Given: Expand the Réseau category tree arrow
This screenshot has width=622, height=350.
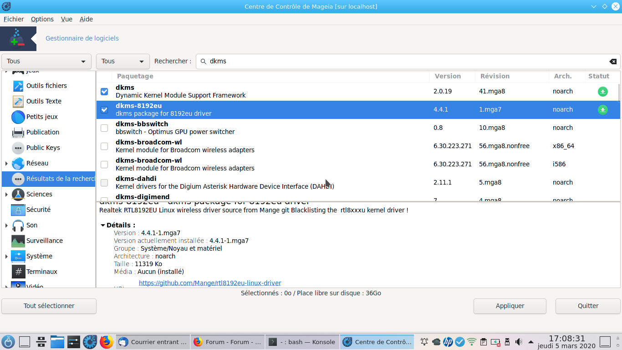Looking at the screenshot, I should (x=6, y=163).
